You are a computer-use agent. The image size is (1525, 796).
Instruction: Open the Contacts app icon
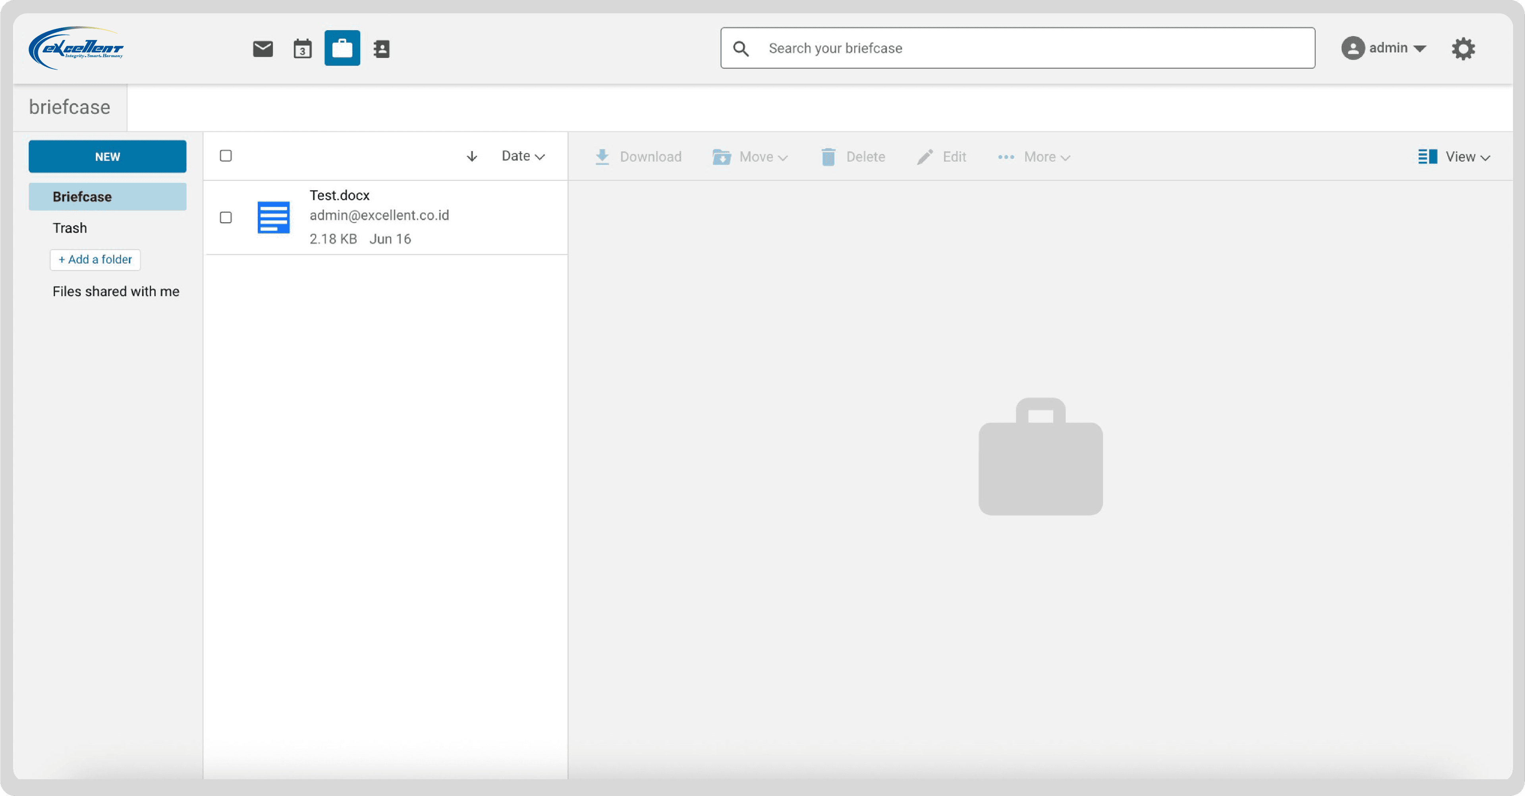coord(381,48)
